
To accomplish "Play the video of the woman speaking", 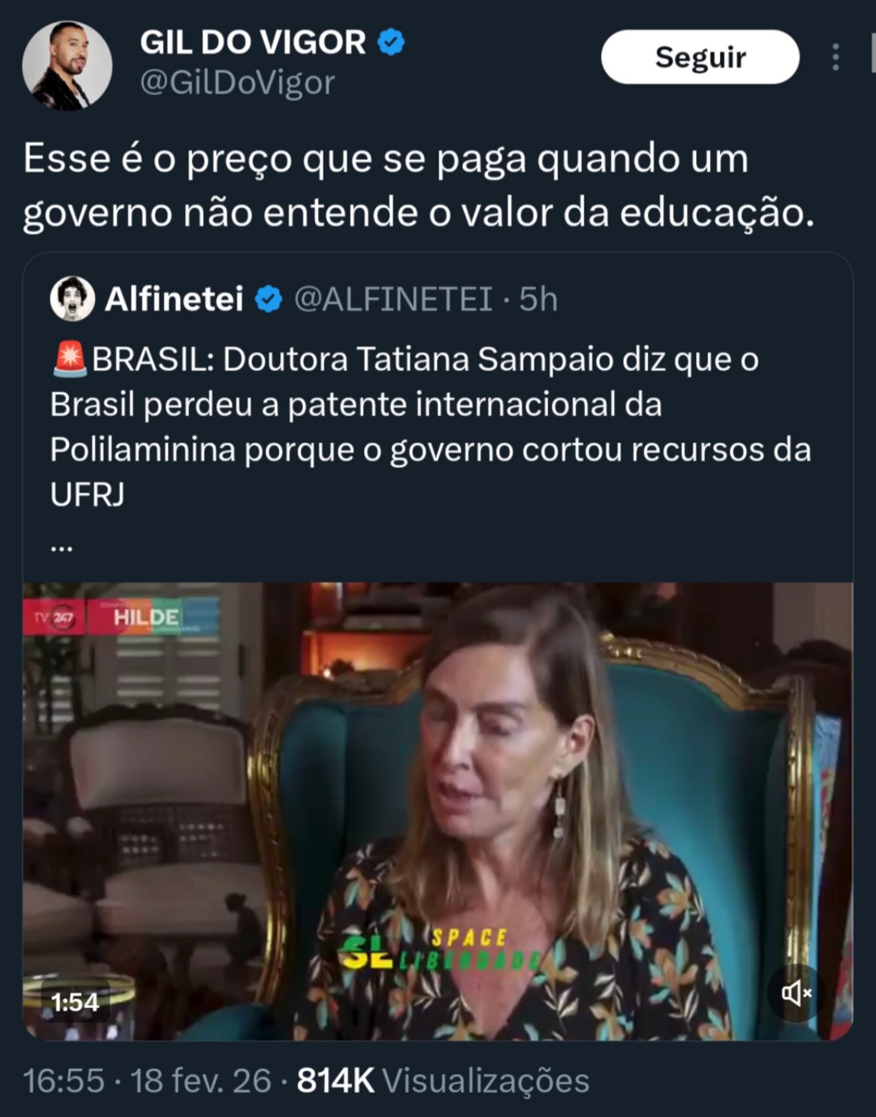I will click(x=438, y=811).
